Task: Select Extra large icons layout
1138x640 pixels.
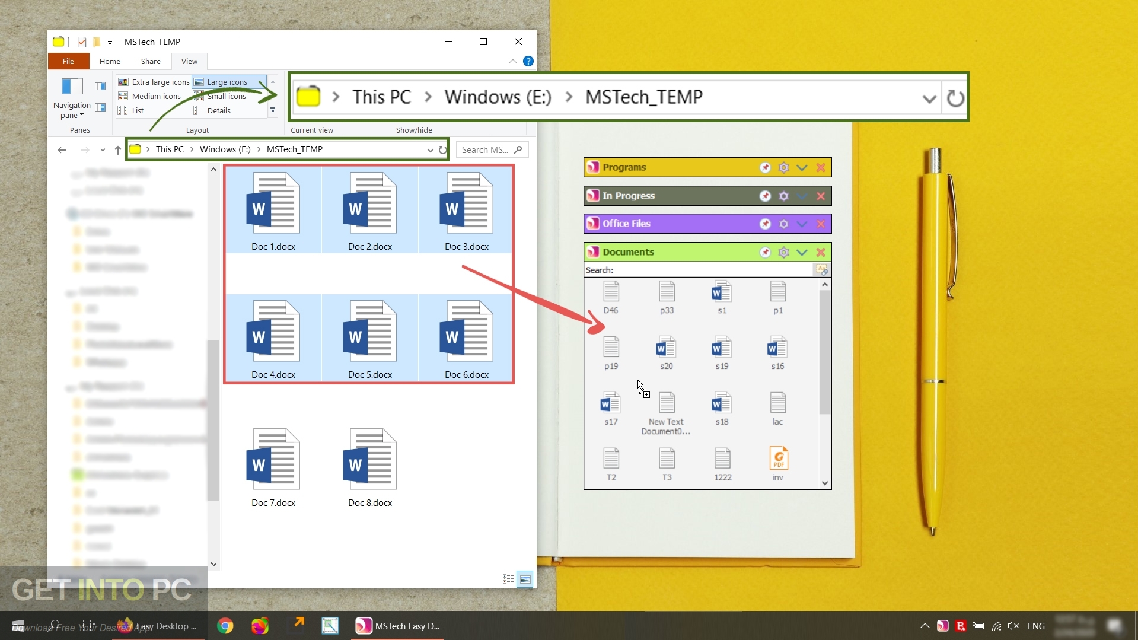Action: pyautogui.click(x=154, y=81)
